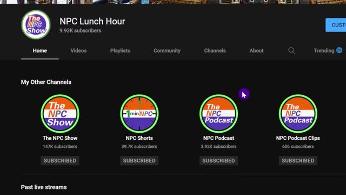Toggle SUBSCRIBED under NPC Podcast Clips
Screen dimensions: 346x195
click(298, 160)
